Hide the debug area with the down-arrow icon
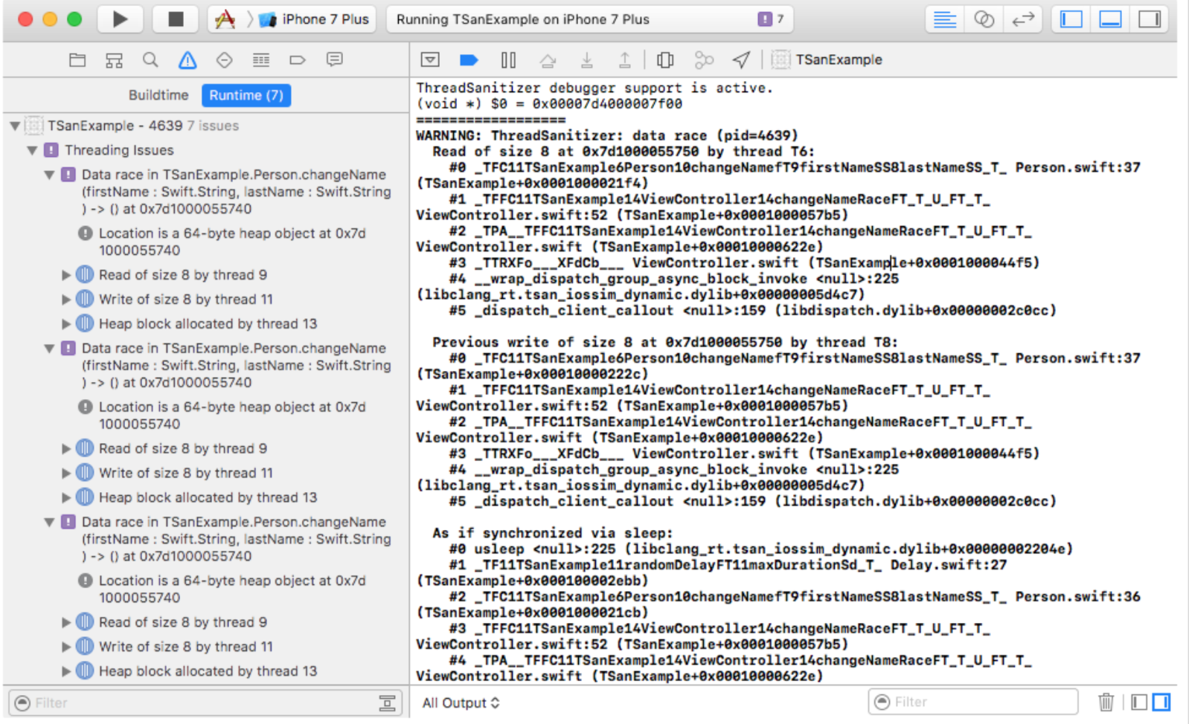1189x724 pixels. [430, 59]
